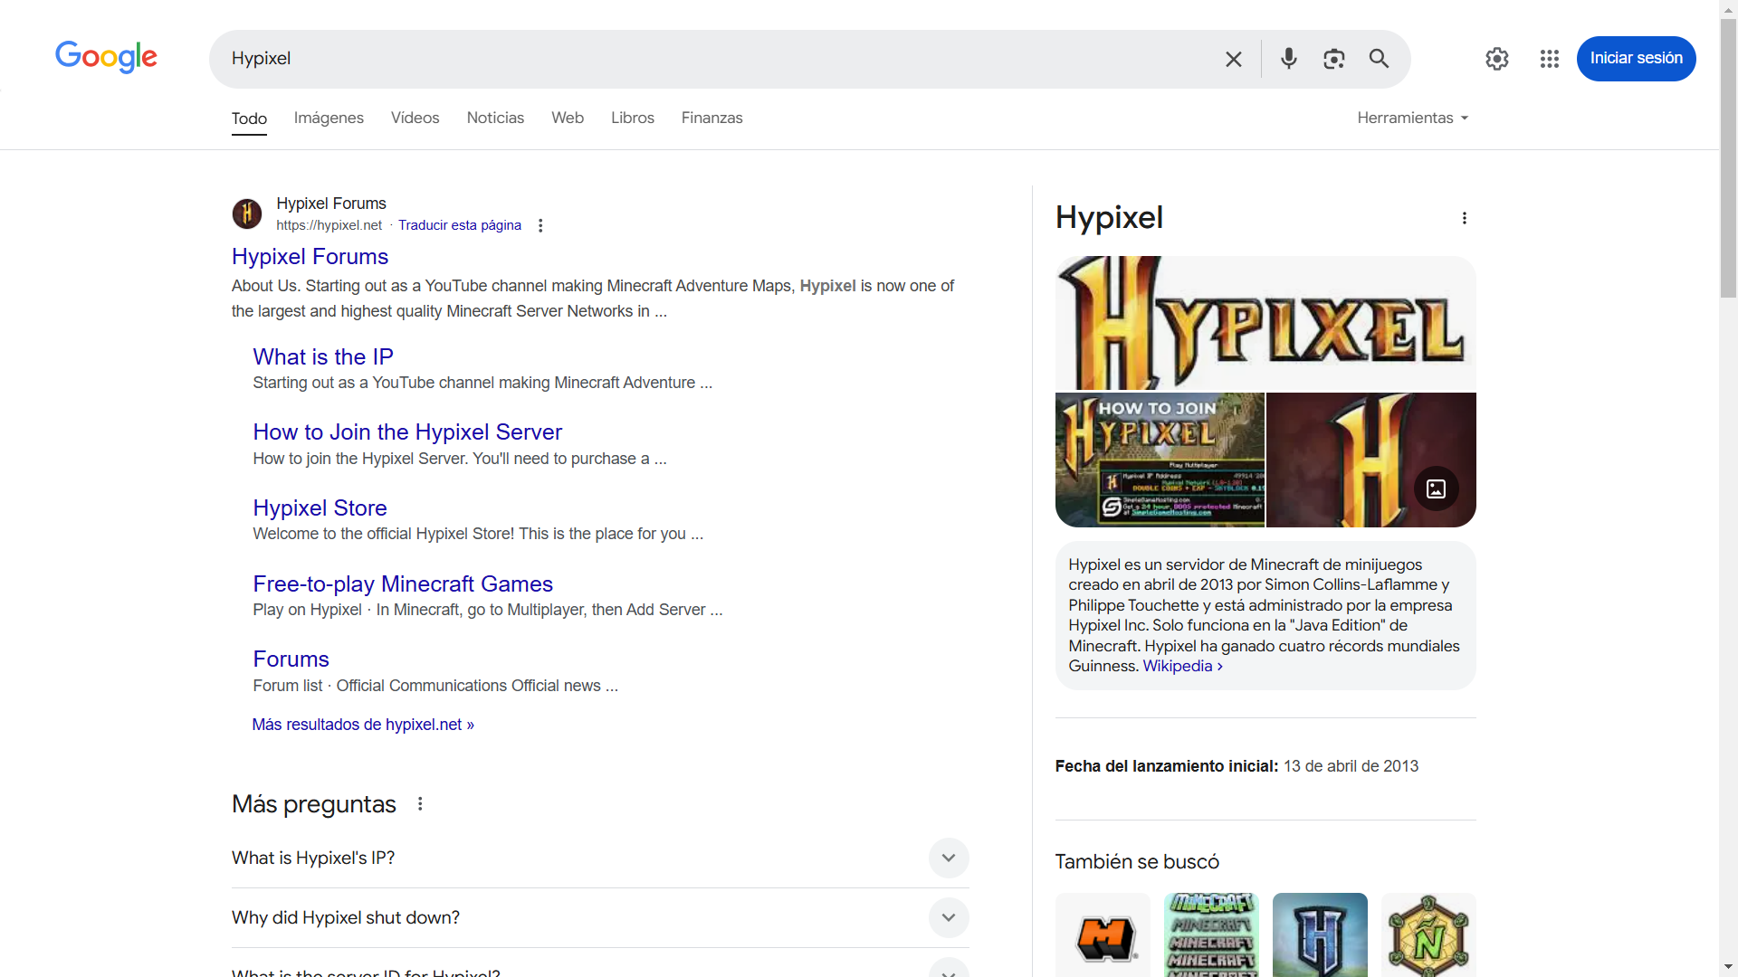Open the Hypixel Forums result title
Image resolution: width=1738 pixels, height=977 pixels.
(x=310, y=256)
